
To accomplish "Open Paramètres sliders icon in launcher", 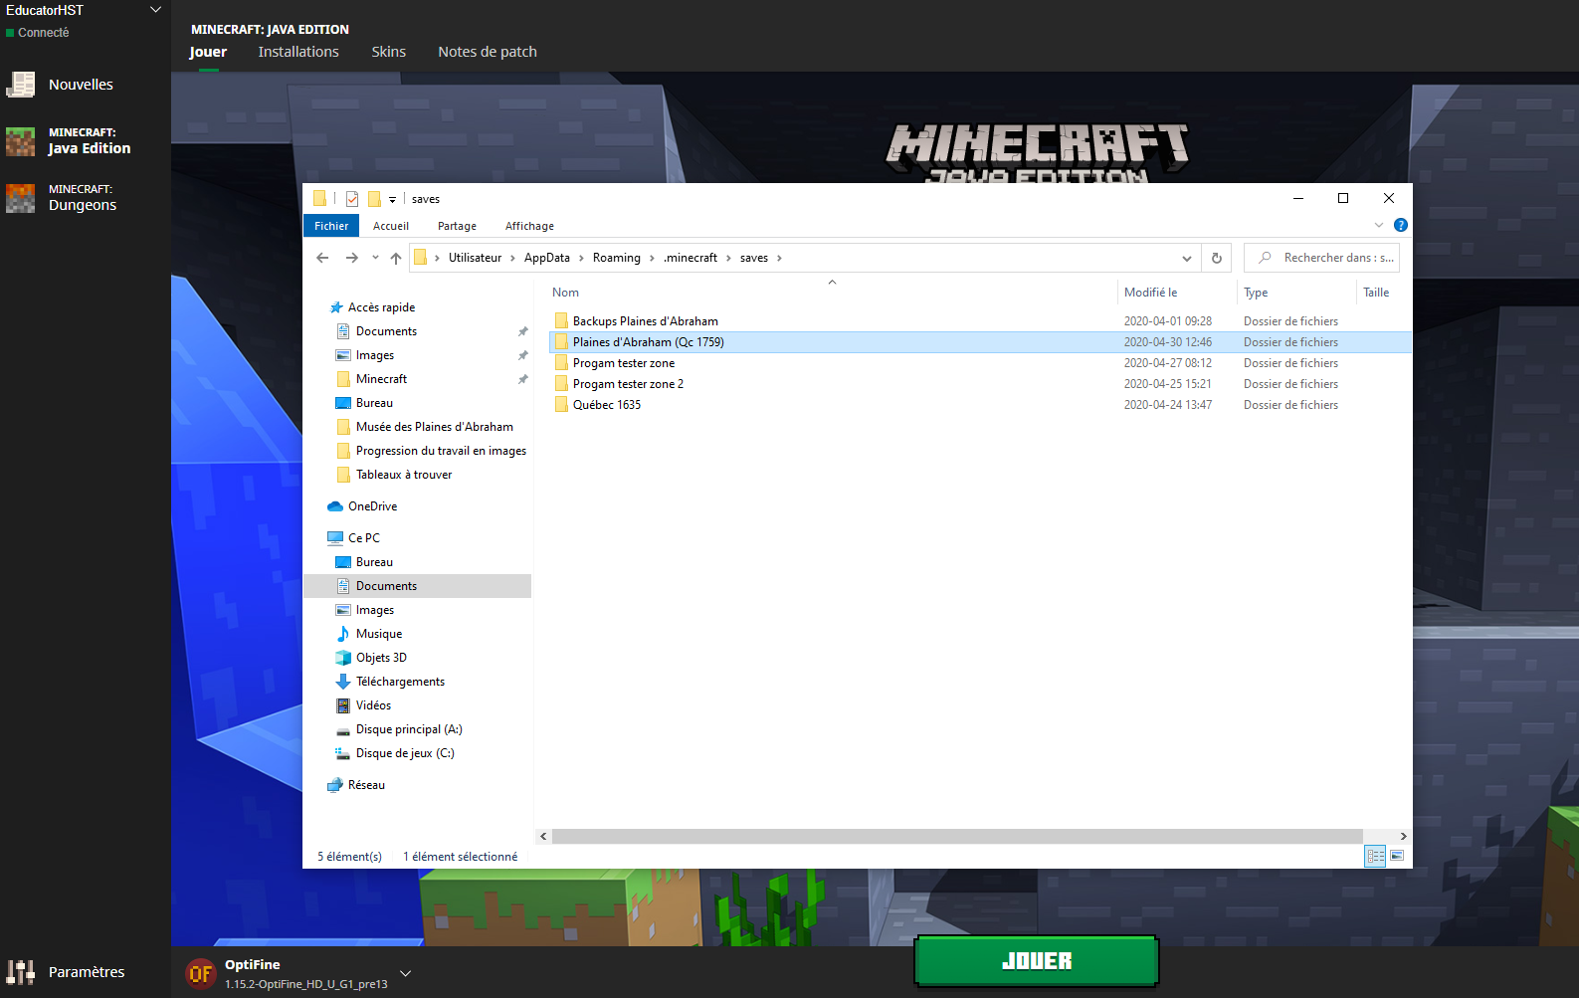I will click(21, 972).
